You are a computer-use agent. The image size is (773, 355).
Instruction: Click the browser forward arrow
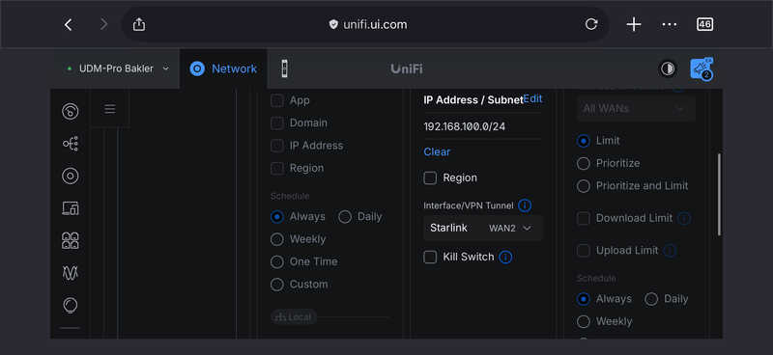(103, 25)
